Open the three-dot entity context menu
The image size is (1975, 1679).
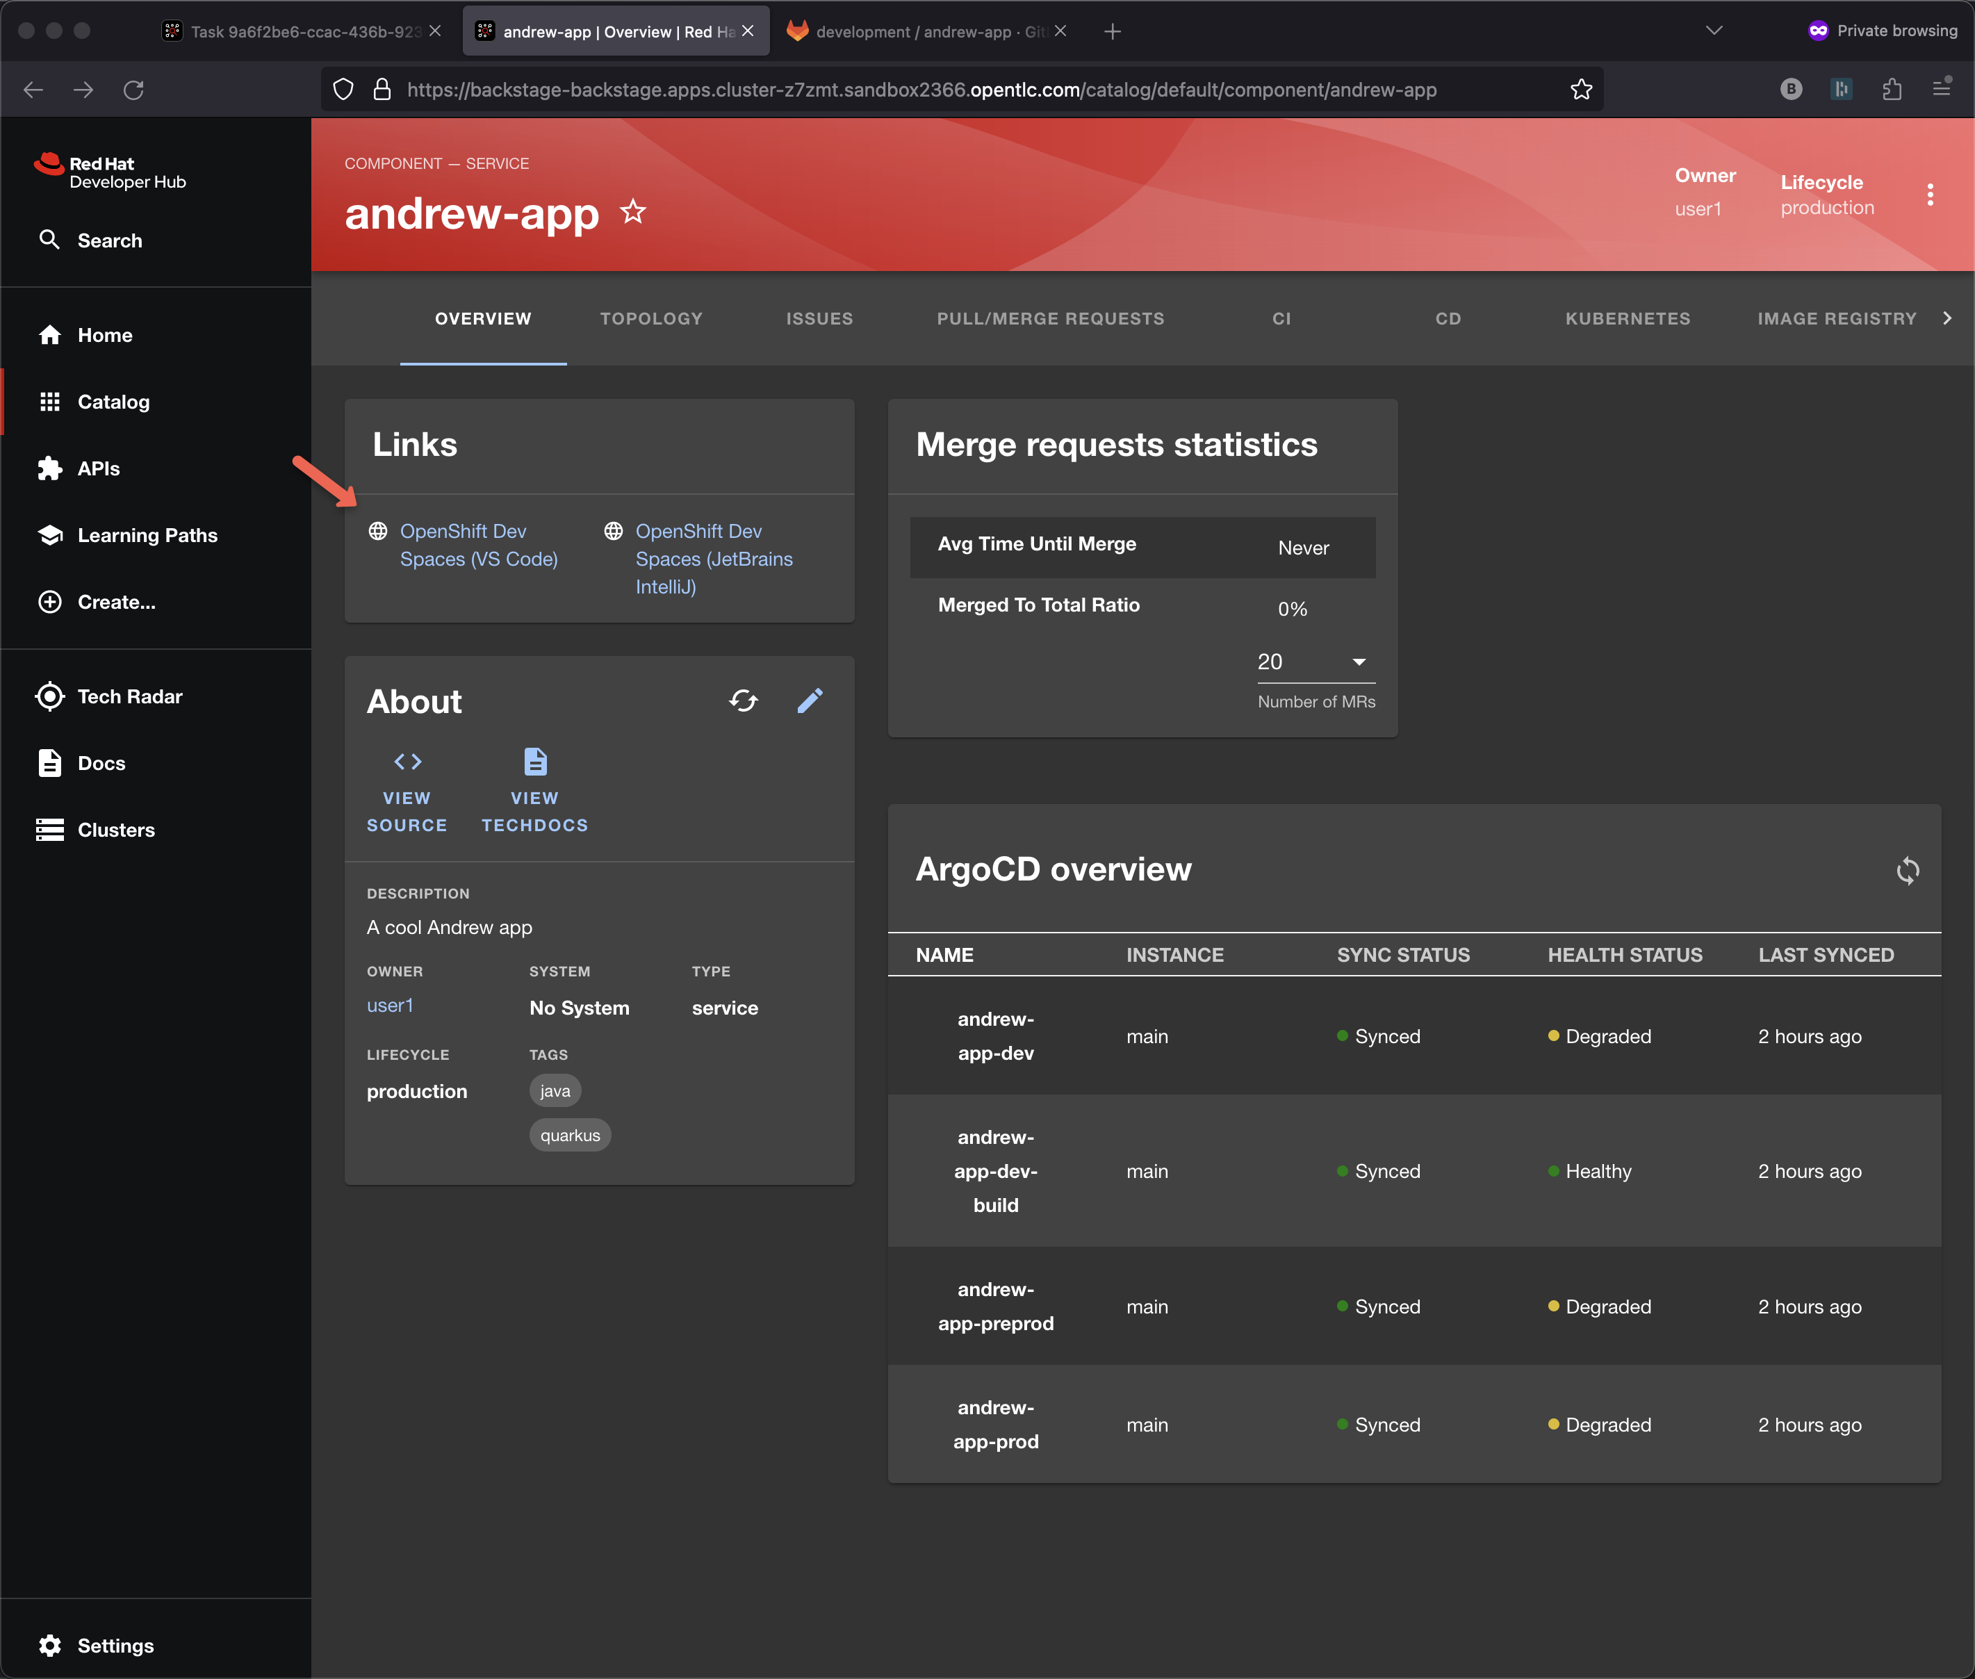(x=1929, y=195)
